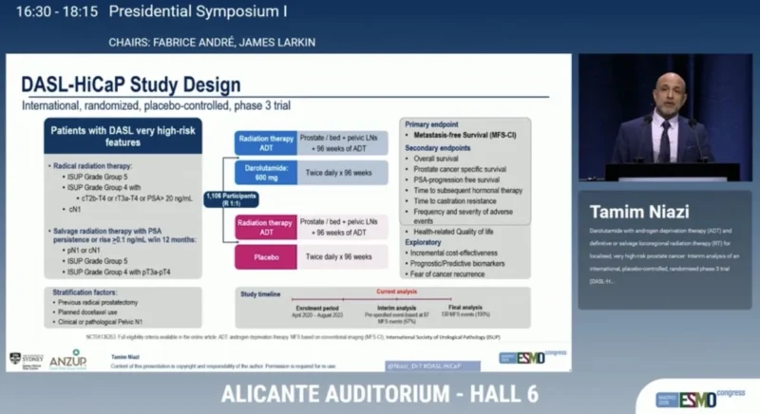Click 'Incremental cost-effectiveness' bullet
This screenshot has width=760, height=414.
click(452, 254)
